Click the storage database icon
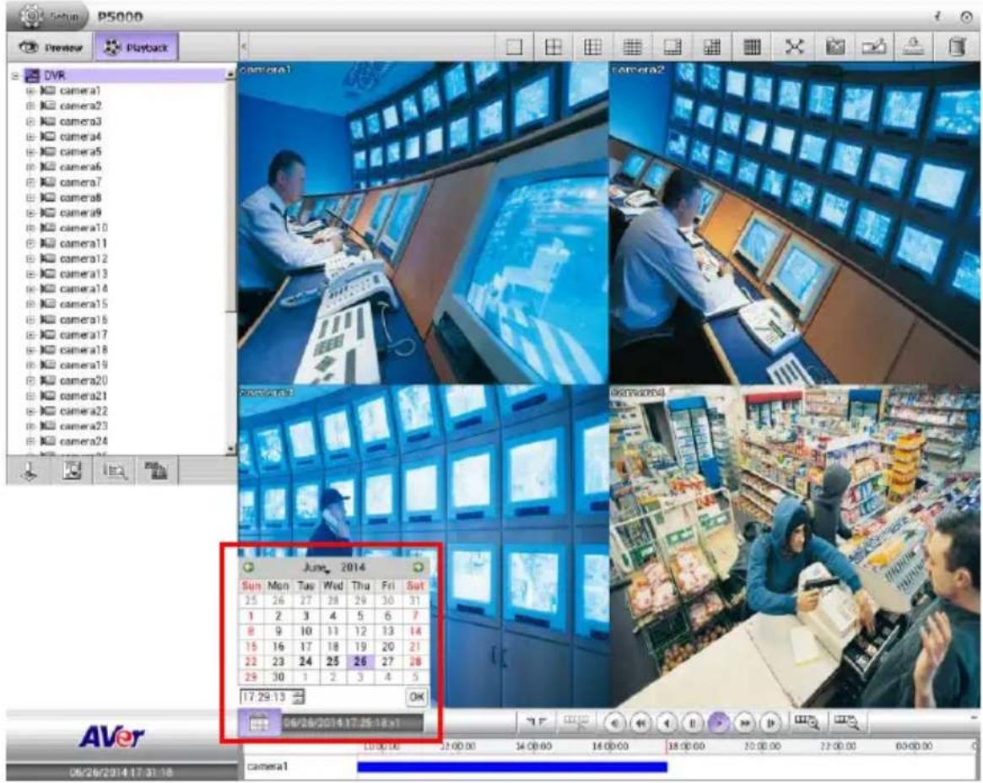 point(958,47)
